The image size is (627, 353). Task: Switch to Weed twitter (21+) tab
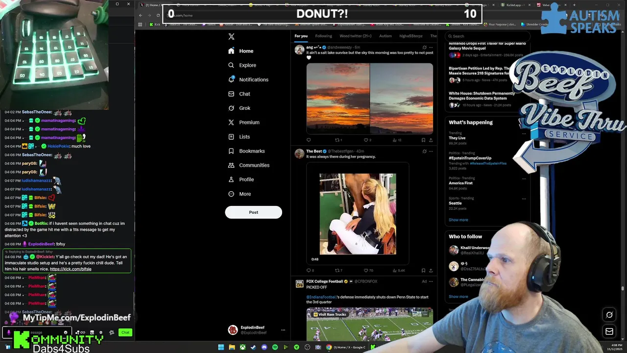coord(355,36)
